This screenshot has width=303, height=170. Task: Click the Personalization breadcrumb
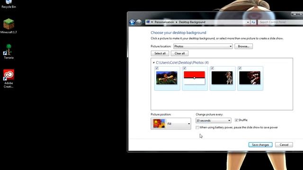click(x=164, y=22)
